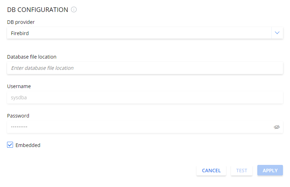Show password using the crossed-eye icon
This screenshot has width=290, height=187.
pyautogui.click(x=277, y=127)
